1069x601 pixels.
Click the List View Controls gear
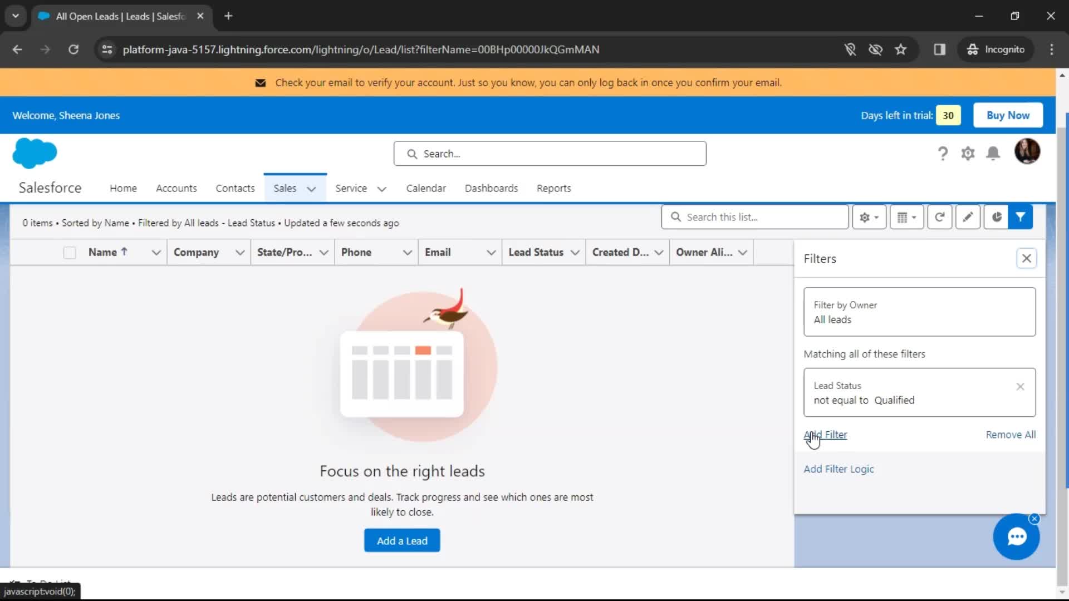869,217
